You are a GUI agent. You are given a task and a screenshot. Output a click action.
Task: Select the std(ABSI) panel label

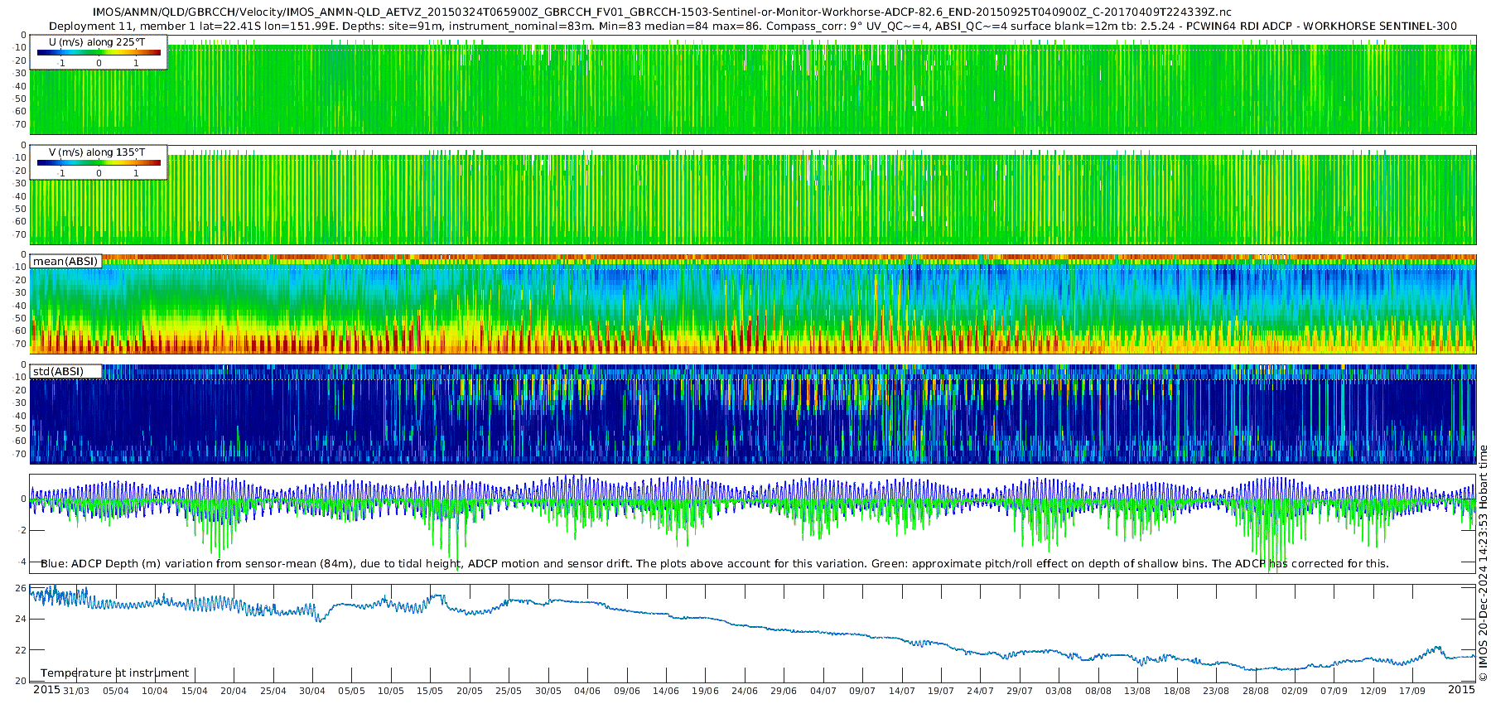pyautogui.click(x=58, y=371)
